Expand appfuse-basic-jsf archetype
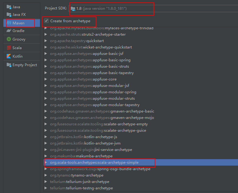The image size is (238, 193). pos(46,54)
